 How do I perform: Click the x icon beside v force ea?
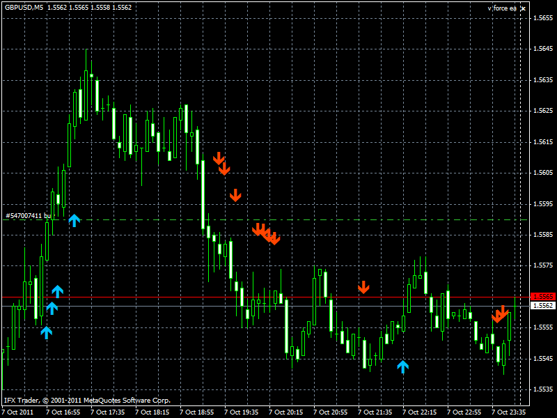tap(523, 8)
